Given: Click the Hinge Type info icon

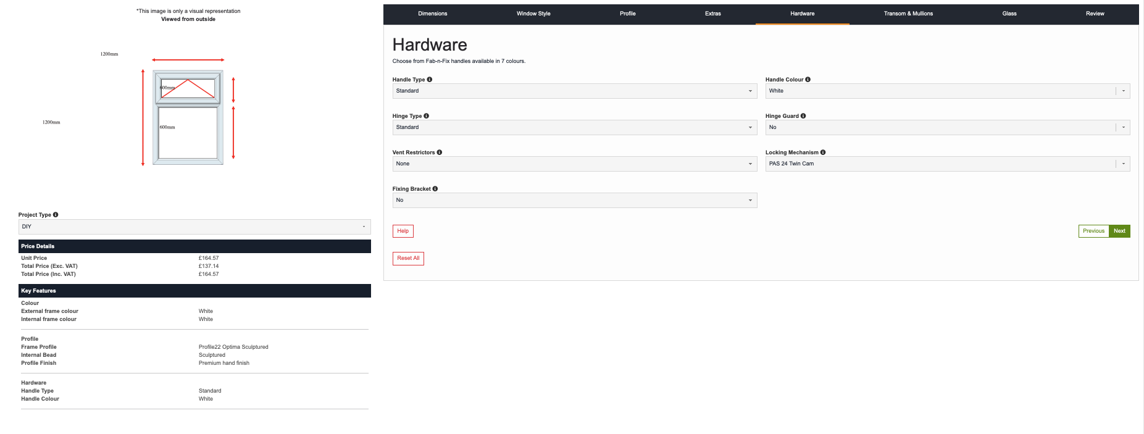Looking at the screenshot, I should [x=426, y=116].
